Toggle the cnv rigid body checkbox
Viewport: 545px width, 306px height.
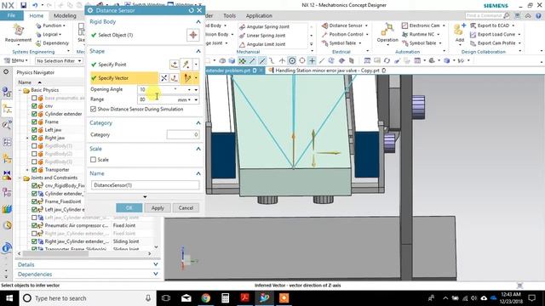point(34,105)
